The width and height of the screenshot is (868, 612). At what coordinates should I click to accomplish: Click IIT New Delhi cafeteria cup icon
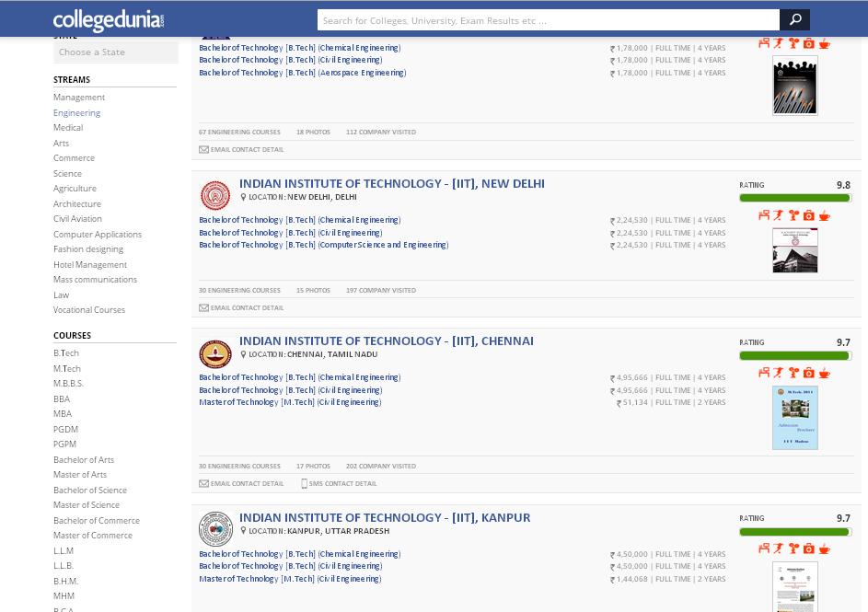coord(824,215)
